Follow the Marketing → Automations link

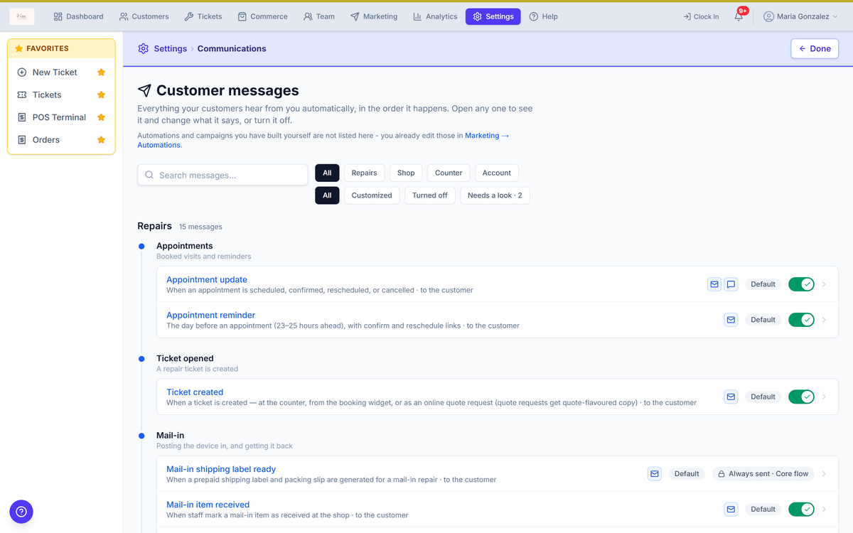tap(487, 135)
